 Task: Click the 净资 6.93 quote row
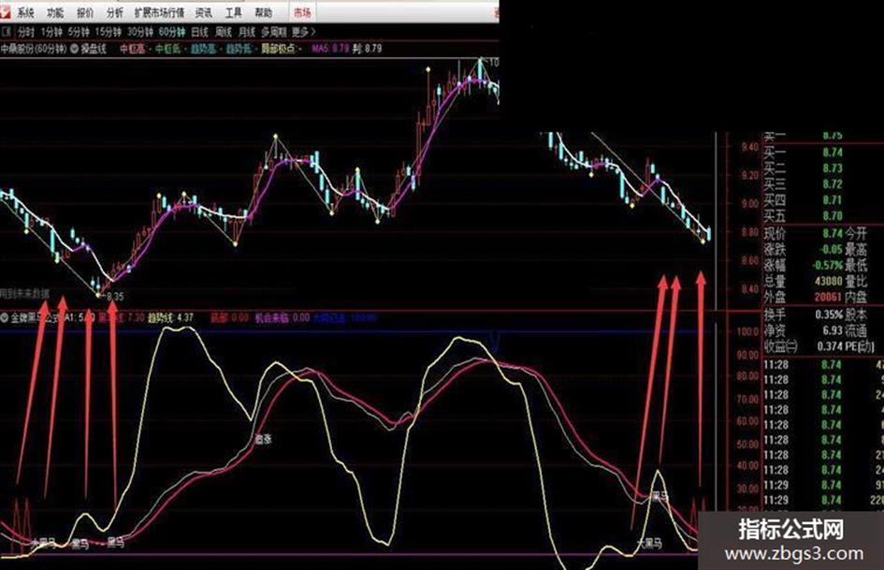point(804,330)
